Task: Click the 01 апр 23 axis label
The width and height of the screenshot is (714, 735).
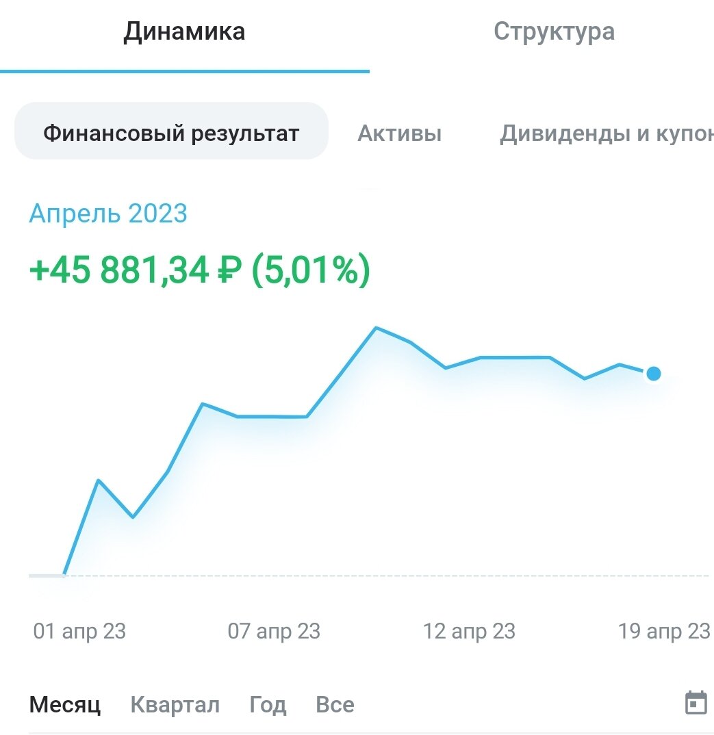Action: point(79,631)
